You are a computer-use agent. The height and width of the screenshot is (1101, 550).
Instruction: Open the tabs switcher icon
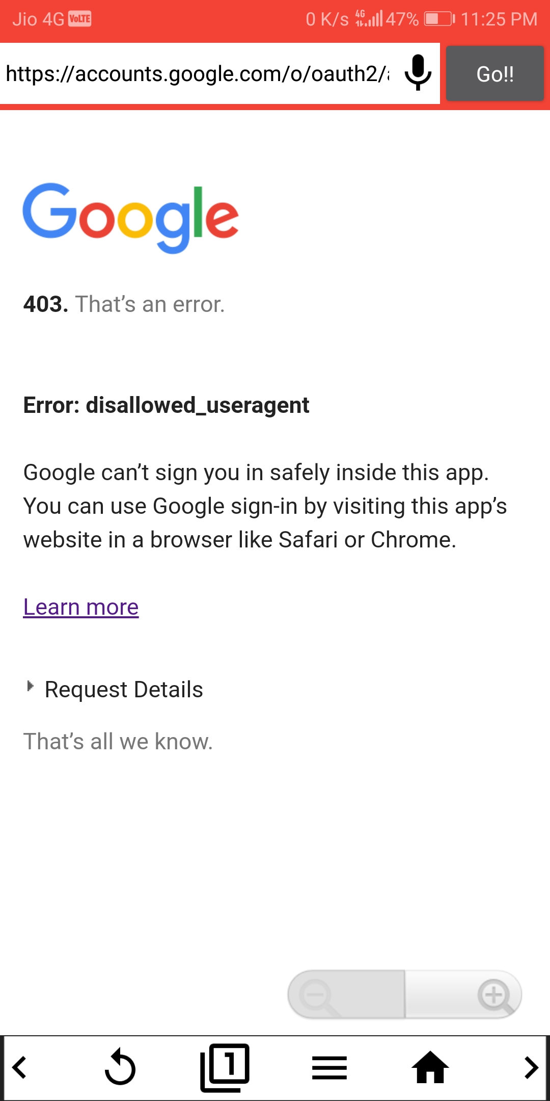(225, 1067)
